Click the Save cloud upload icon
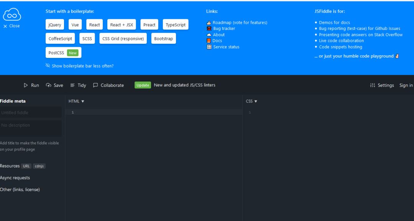 (49, 85)
